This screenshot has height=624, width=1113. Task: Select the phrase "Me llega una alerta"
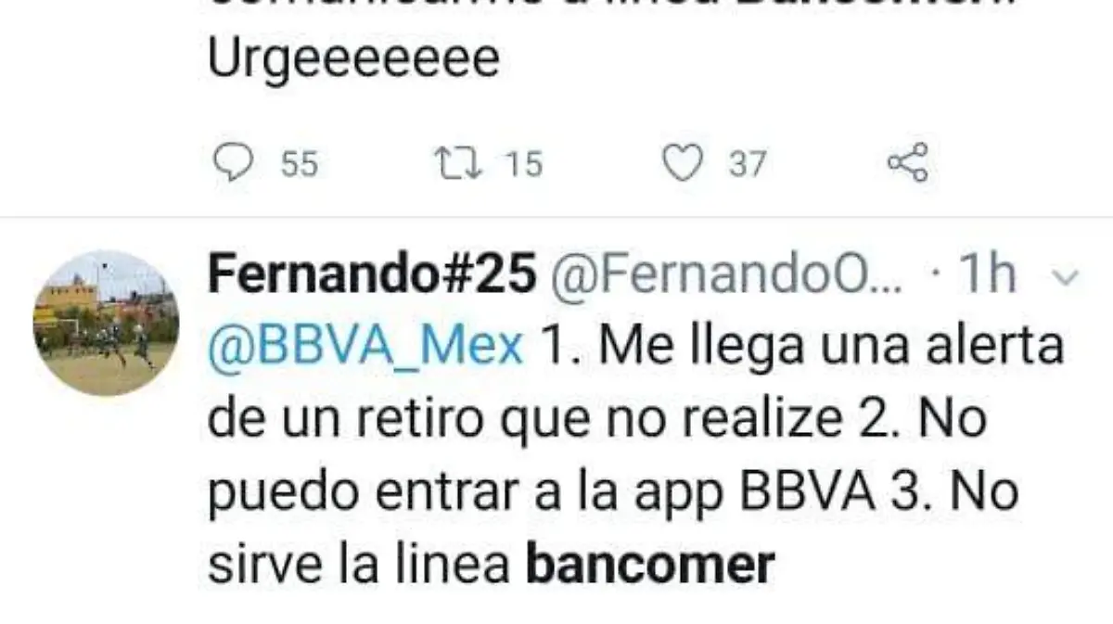pos(829,348)
